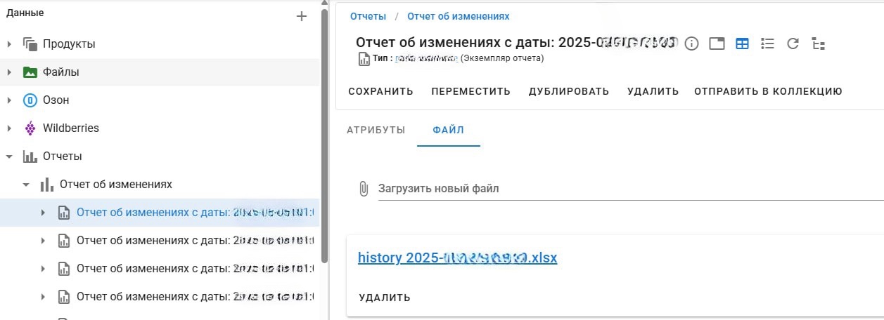Viewport: 884px width, 320px height.
Task: Open the history xlsx file link
Action: coord(457,258)
